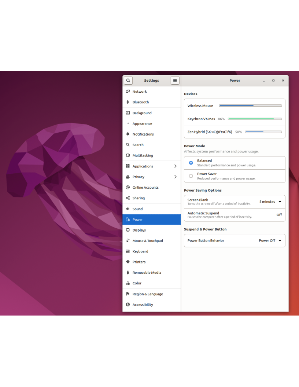This screenshot has height=387, width=299.
Task: Open the Settings hamburger menu
Action: coord(175,81)
